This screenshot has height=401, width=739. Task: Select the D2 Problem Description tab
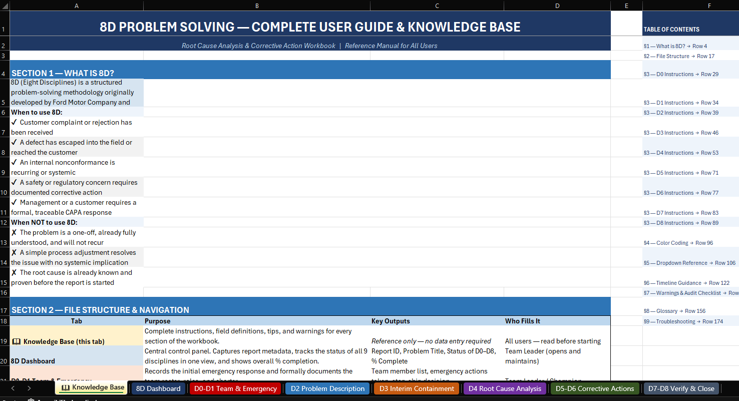point(327,388)
